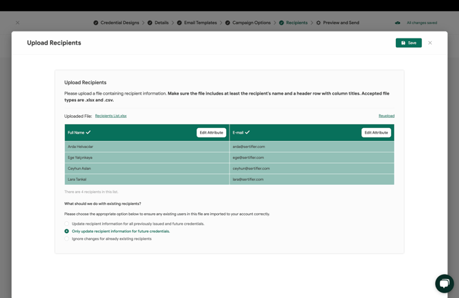Select only update for future credentials option
The width and height of the screenshot is (459, 298).
click(66, 232)
